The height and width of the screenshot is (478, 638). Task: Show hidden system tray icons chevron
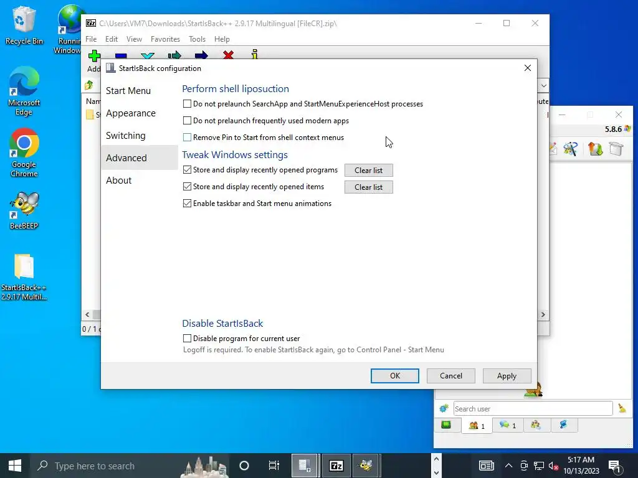tap(508, 466)
